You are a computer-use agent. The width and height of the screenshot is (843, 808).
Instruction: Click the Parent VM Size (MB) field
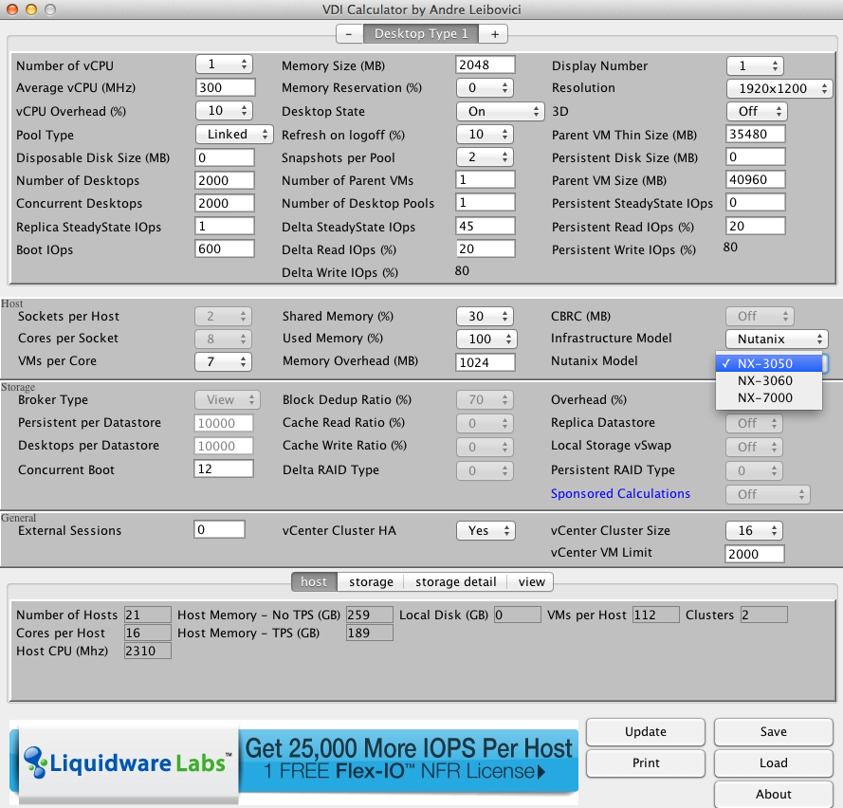tap(756, 179)
